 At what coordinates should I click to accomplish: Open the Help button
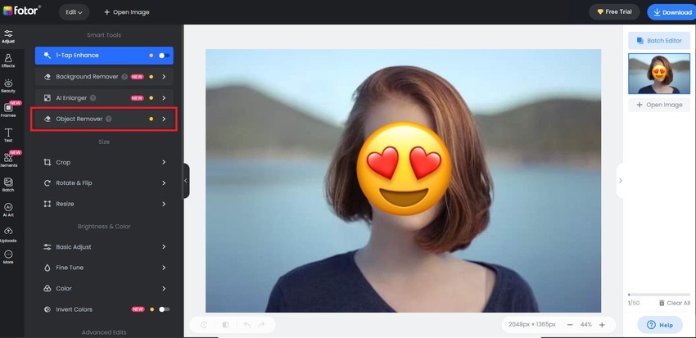pos(660,325)
